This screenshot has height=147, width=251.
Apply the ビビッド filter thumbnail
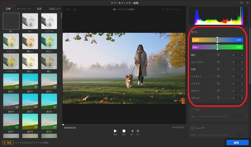(x=11, y=41)
